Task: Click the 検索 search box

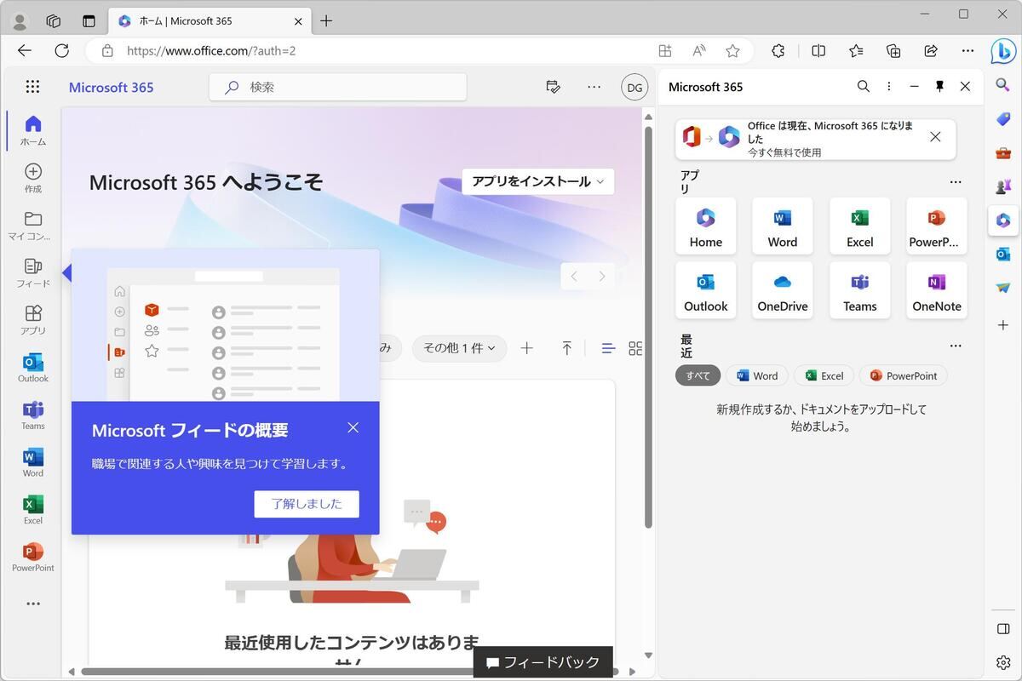Action: point(338,87)
